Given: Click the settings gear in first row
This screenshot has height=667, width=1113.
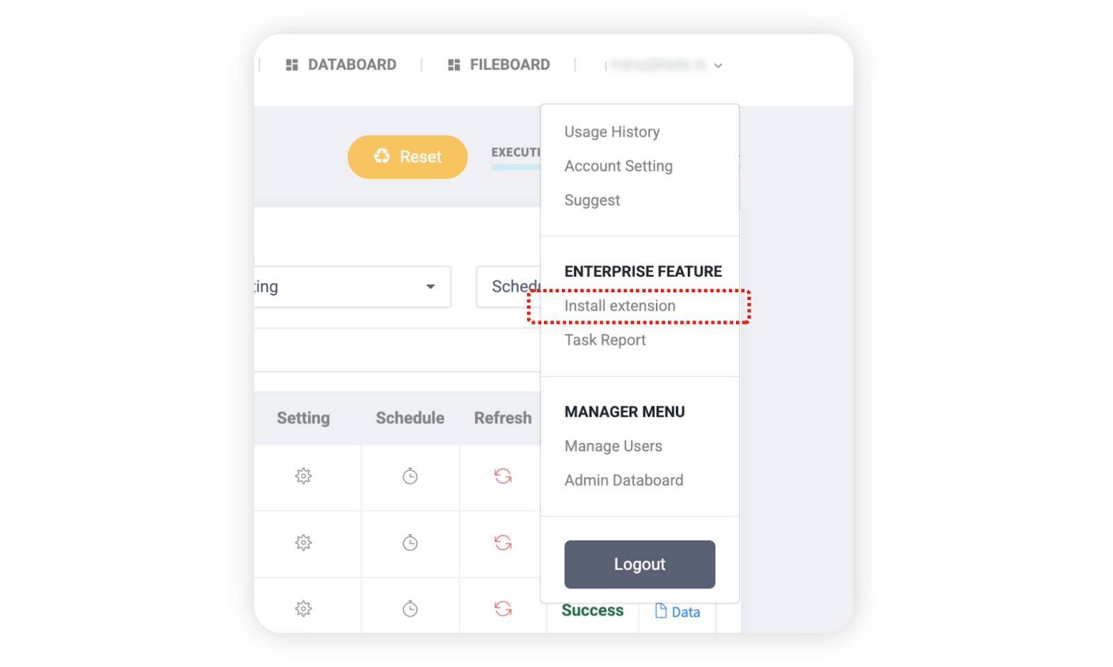Looking at the screenshot, I should [303, 476].
